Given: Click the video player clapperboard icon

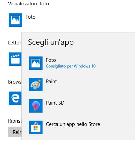Looking at the screenshot, I should point(15,59).
